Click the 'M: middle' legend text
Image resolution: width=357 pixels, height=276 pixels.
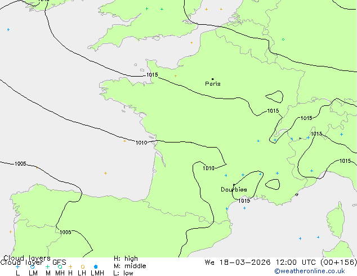point(130,266)
